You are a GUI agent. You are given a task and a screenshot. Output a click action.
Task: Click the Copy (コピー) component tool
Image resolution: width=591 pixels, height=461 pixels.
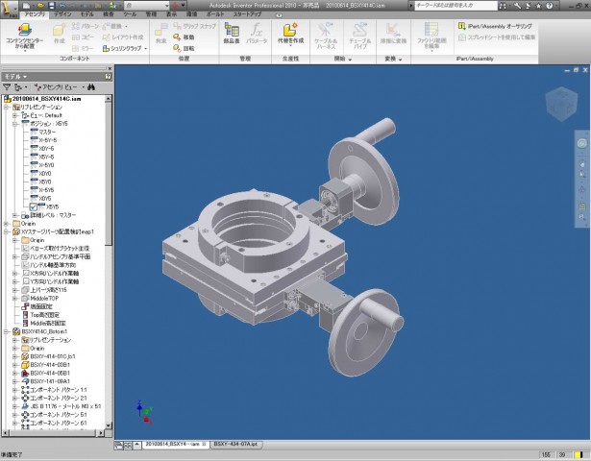(84, 37)
